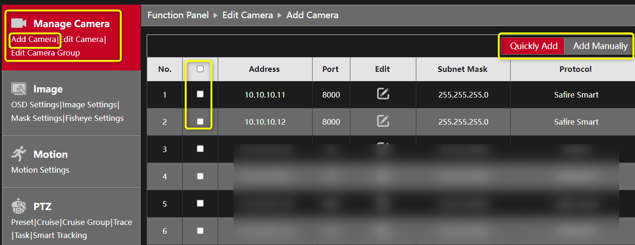Click the Image section icon
The width and height of the screenshot is (635, 245).
(19, 89)
